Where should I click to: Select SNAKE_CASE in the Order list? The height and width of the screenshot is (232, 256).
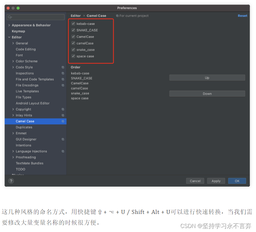(x=82, y=78)
